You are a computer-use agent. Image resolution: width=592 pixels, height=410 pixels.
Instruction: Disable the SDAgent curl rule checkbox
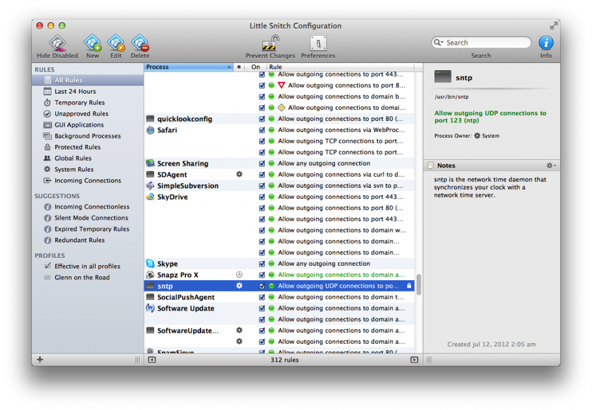tap(262, 175)
